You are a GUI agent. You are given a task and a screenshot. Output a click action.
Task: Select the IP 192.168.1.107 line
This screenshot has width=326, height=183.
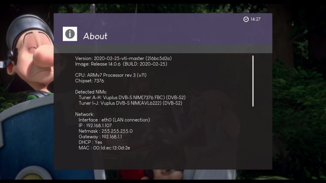point(95,125)
